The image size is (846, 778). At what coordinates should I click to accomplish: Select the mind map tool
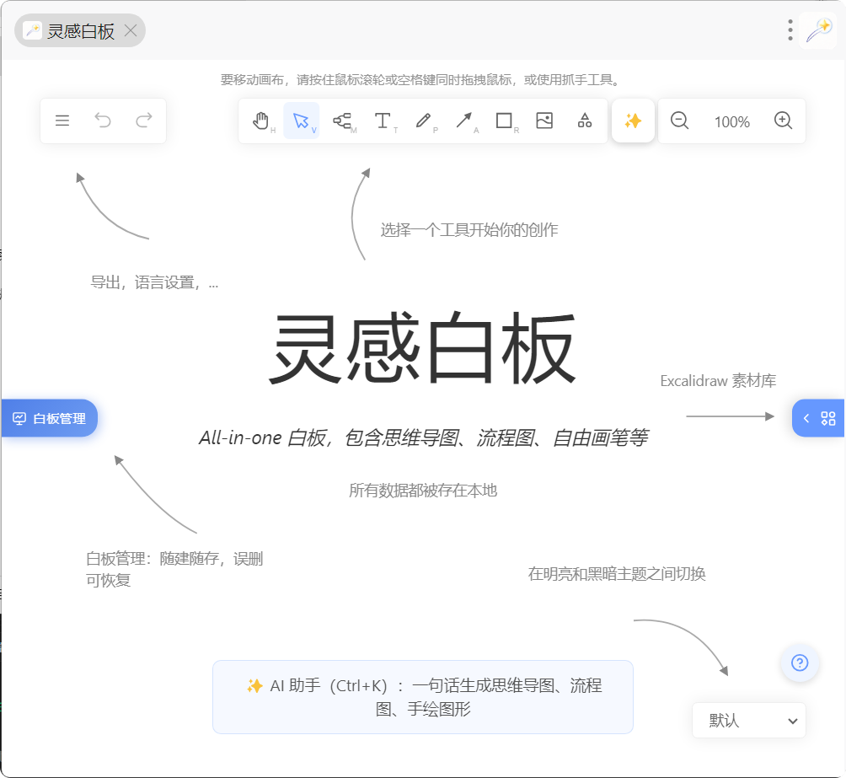(342, 121)
